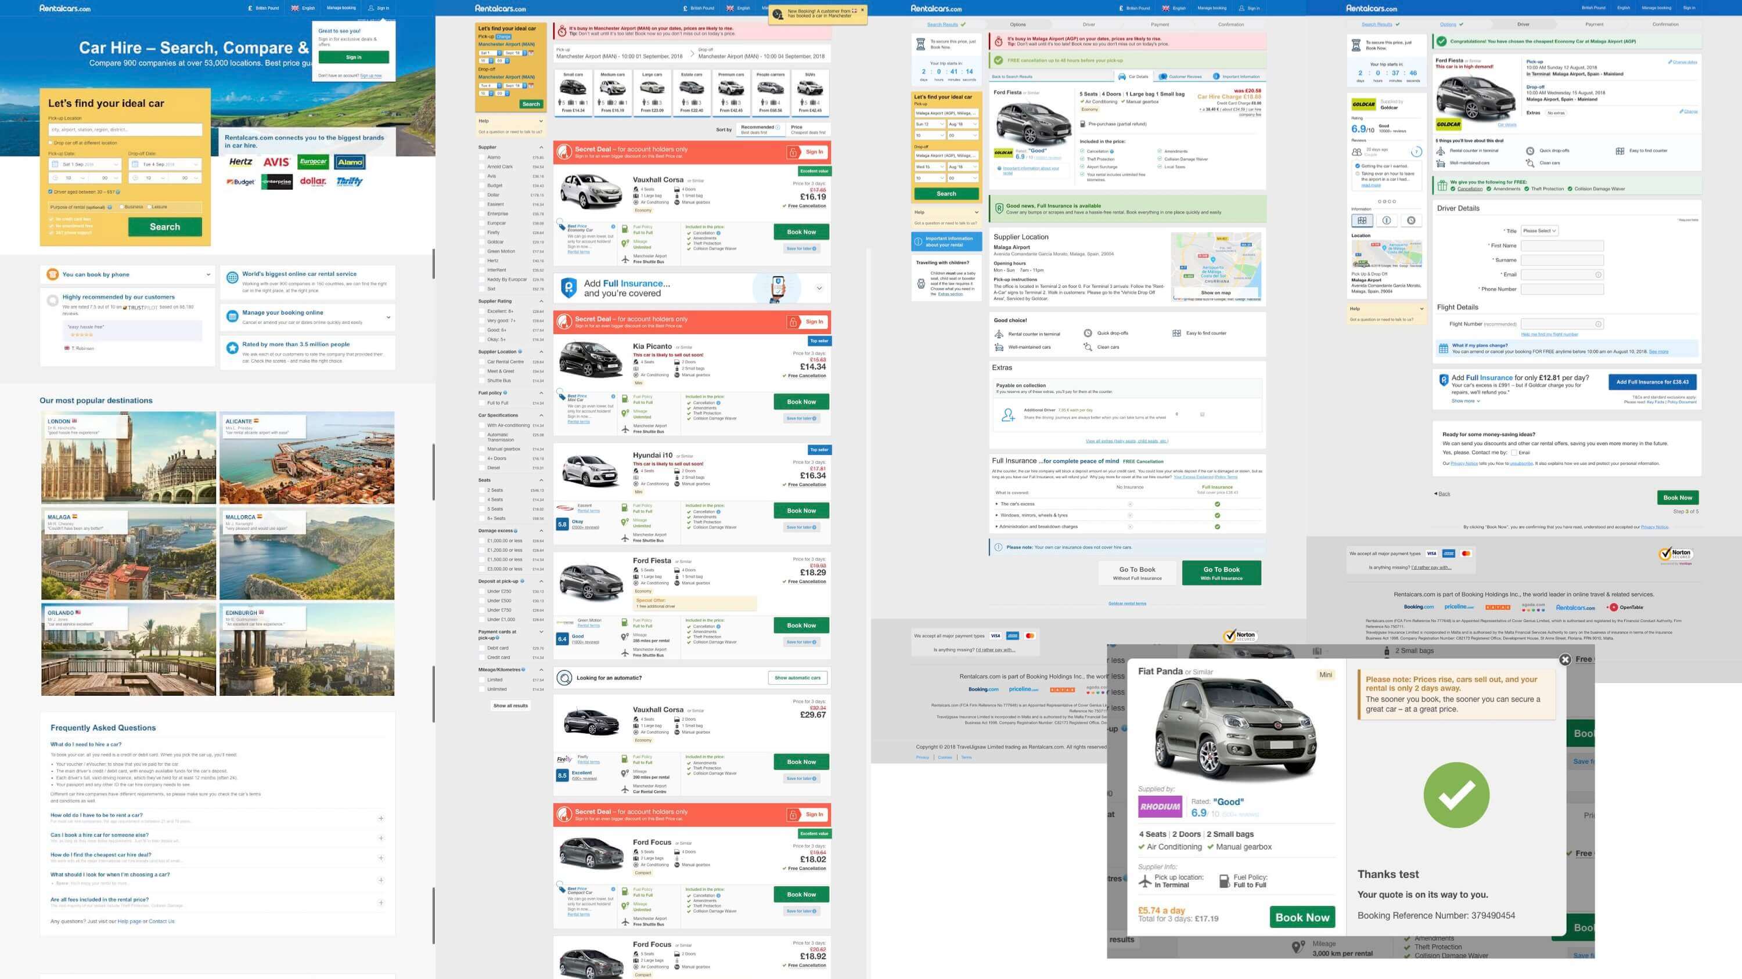
Task: Click the star icon beside 'Rated by more than 3.5 million people'
Action: point(232,347)
